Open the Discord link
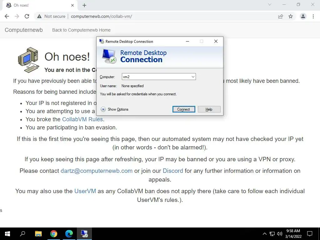Screen dimensions: 320x240 click(173, 171)
